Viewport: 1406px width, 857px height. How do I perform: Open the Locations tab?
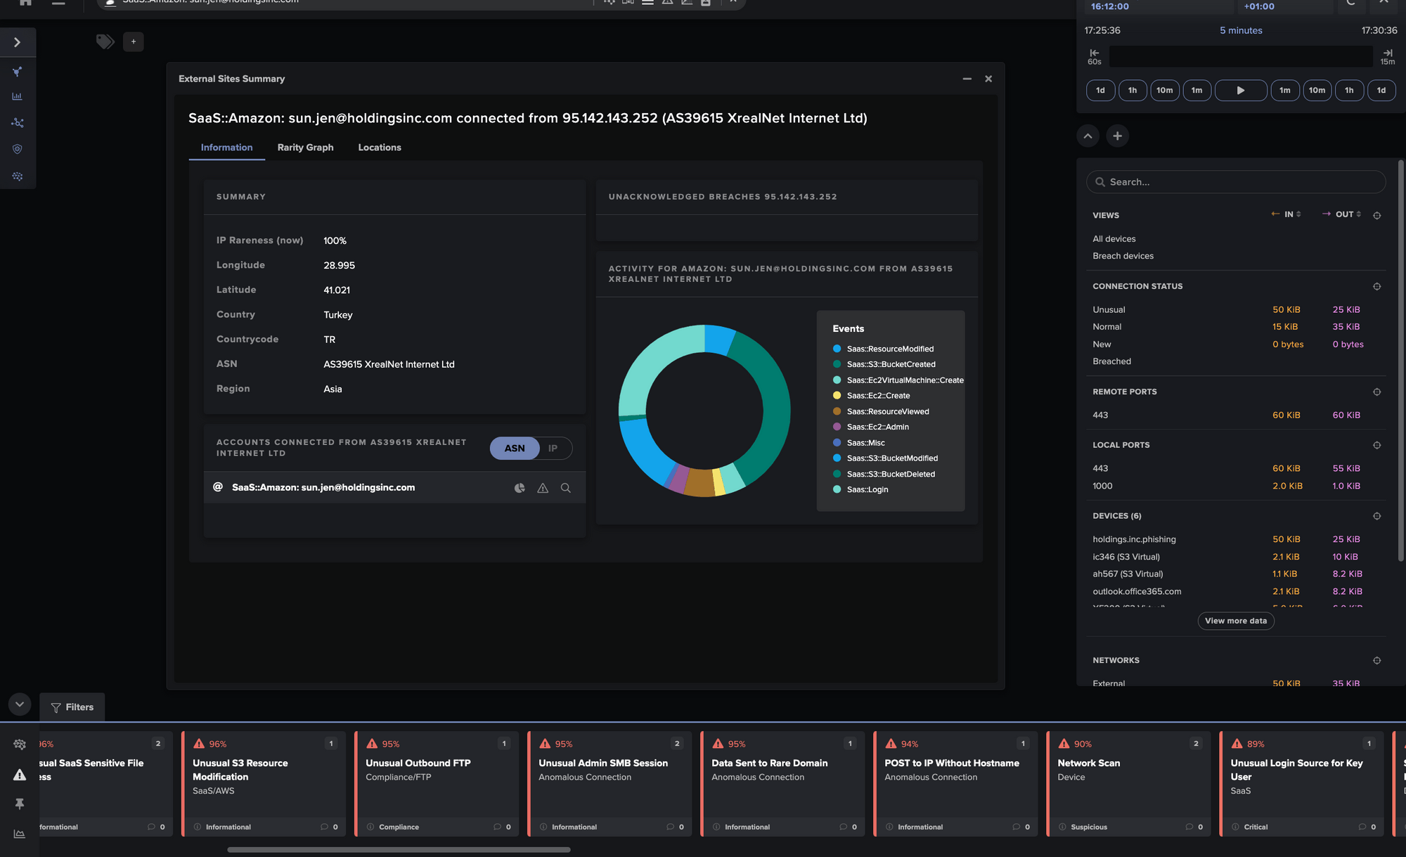pos(380,148)
